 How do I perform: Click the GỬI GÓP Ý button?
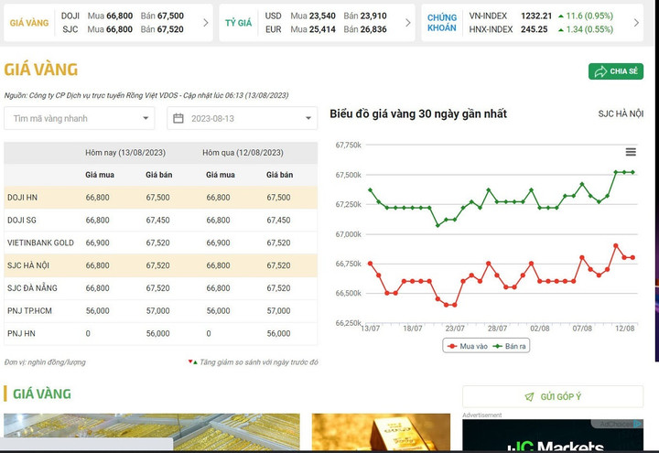(x=552, y=397)
